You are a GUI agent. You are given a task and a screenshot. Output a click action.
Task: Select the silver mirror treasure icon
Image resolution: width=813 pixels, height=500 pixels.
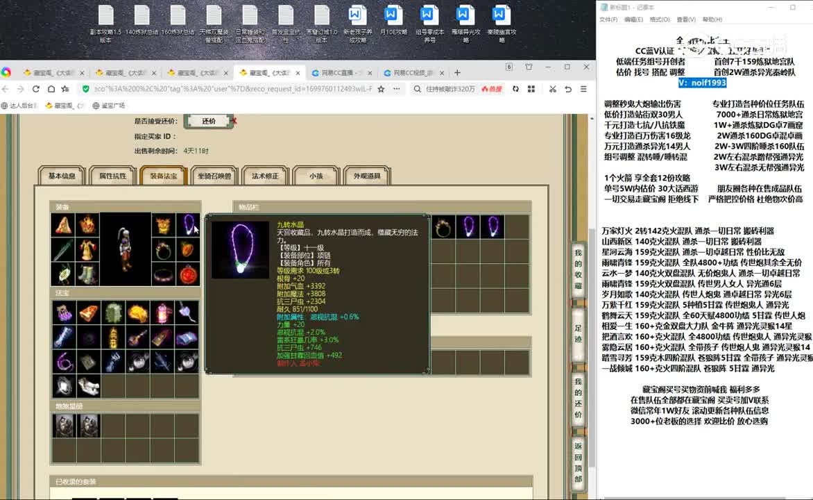pos(64,386)
